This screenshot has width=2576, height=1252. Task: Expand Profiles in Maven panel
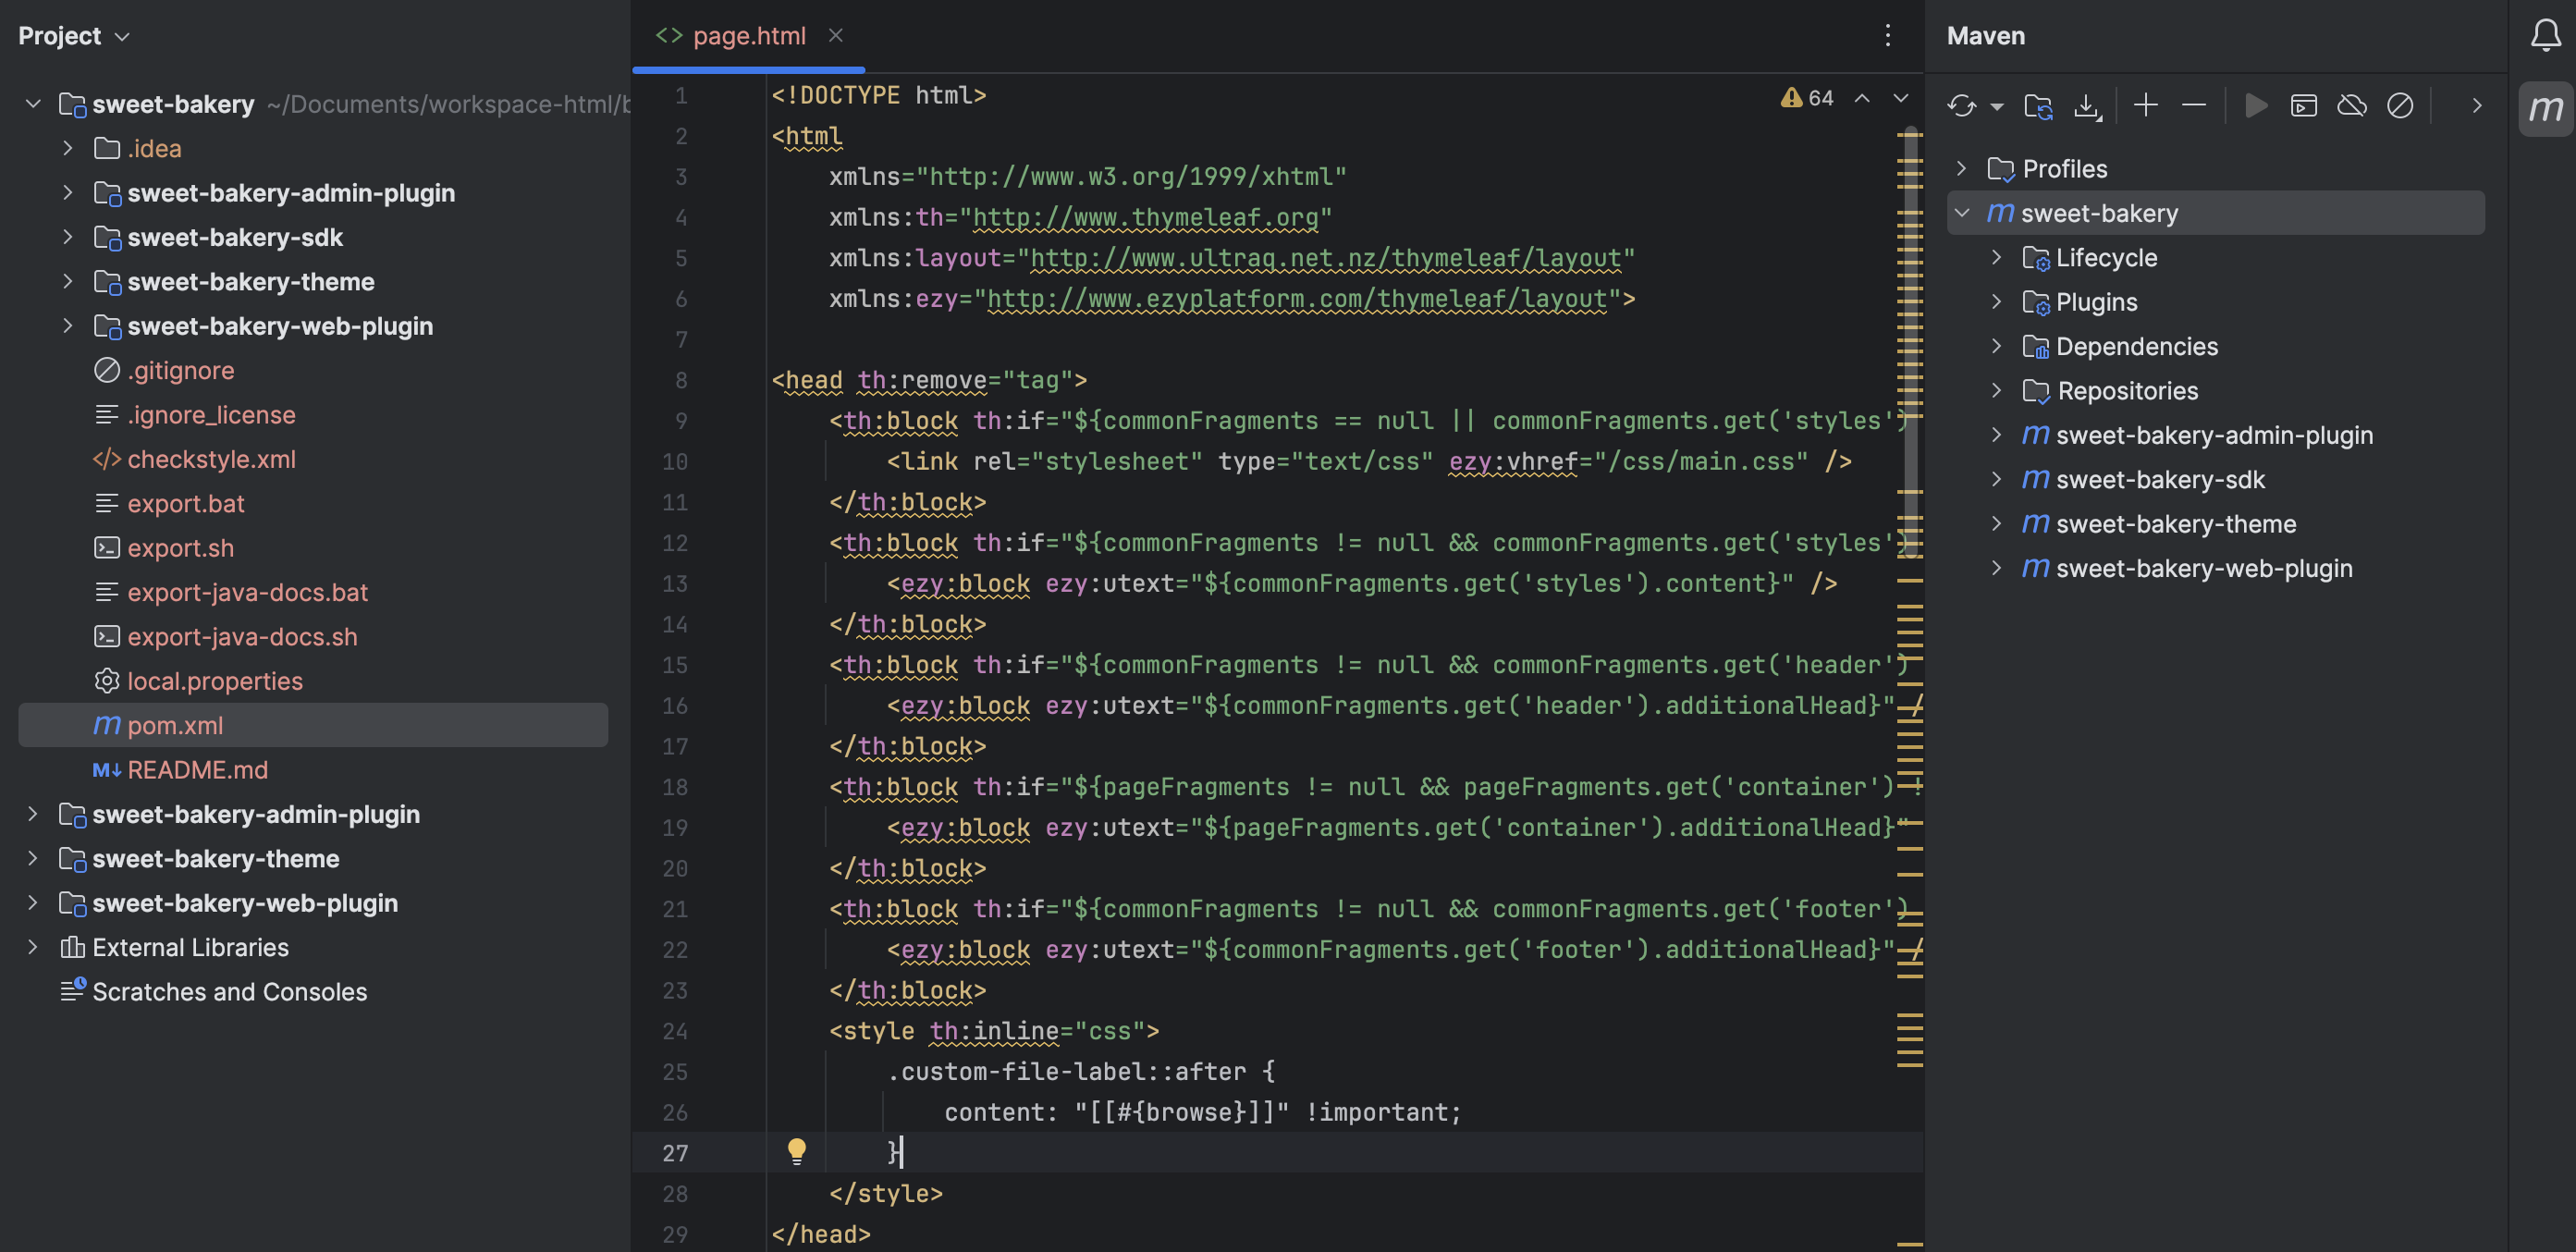pos(1961,168)
